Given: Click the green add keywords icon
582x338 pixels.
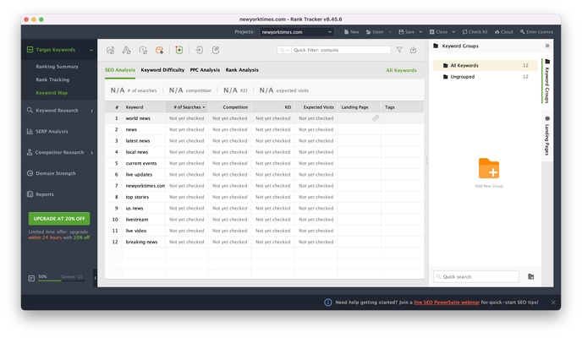Looking at the screenshot, I should 178,50.
